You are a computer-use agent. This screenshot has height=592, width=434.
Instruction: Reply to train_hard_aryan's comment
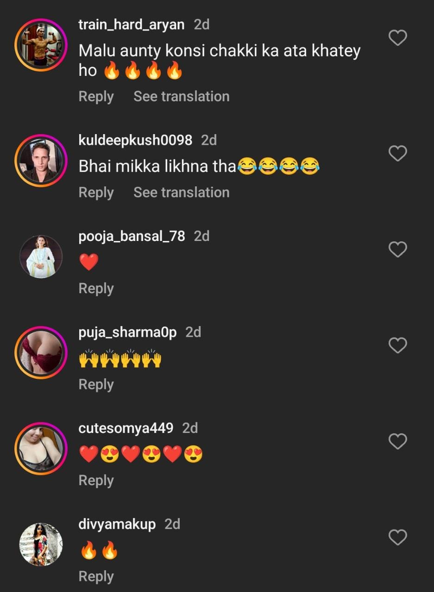tap(96, 96)
